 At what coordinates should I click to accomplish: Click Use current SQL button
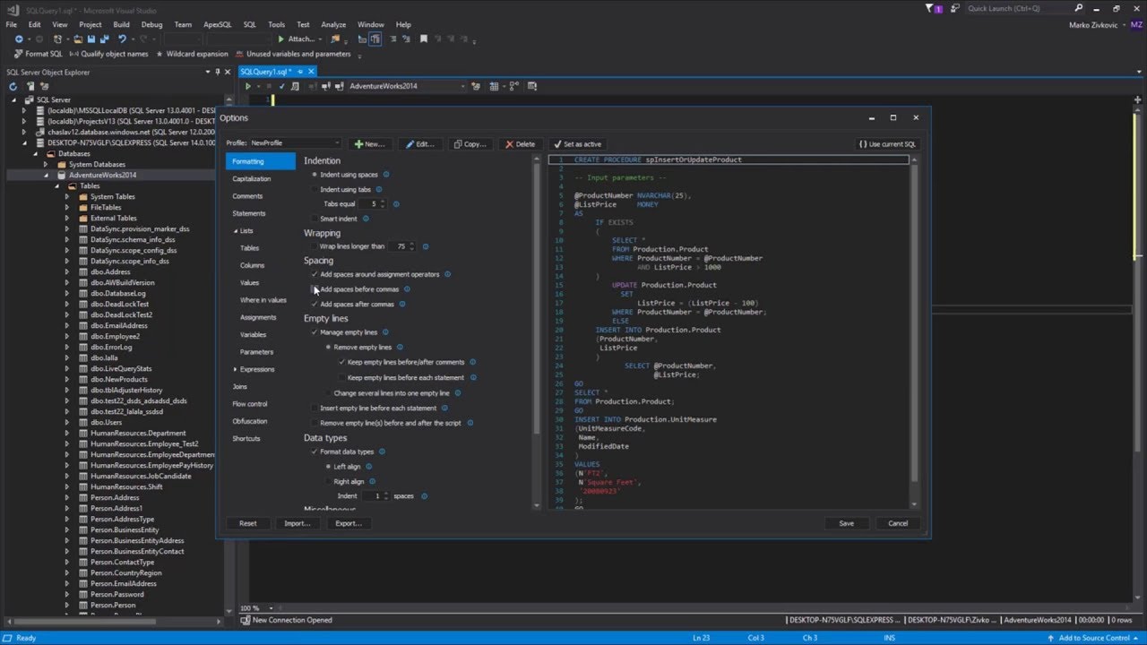pos(887,143)
